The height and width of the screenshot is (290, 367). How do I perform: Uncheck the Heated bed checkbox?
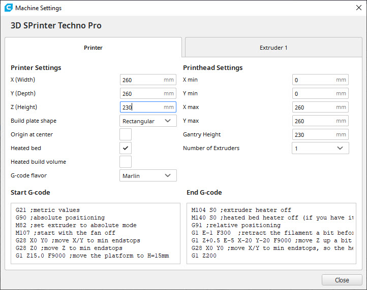coord(126,148)
